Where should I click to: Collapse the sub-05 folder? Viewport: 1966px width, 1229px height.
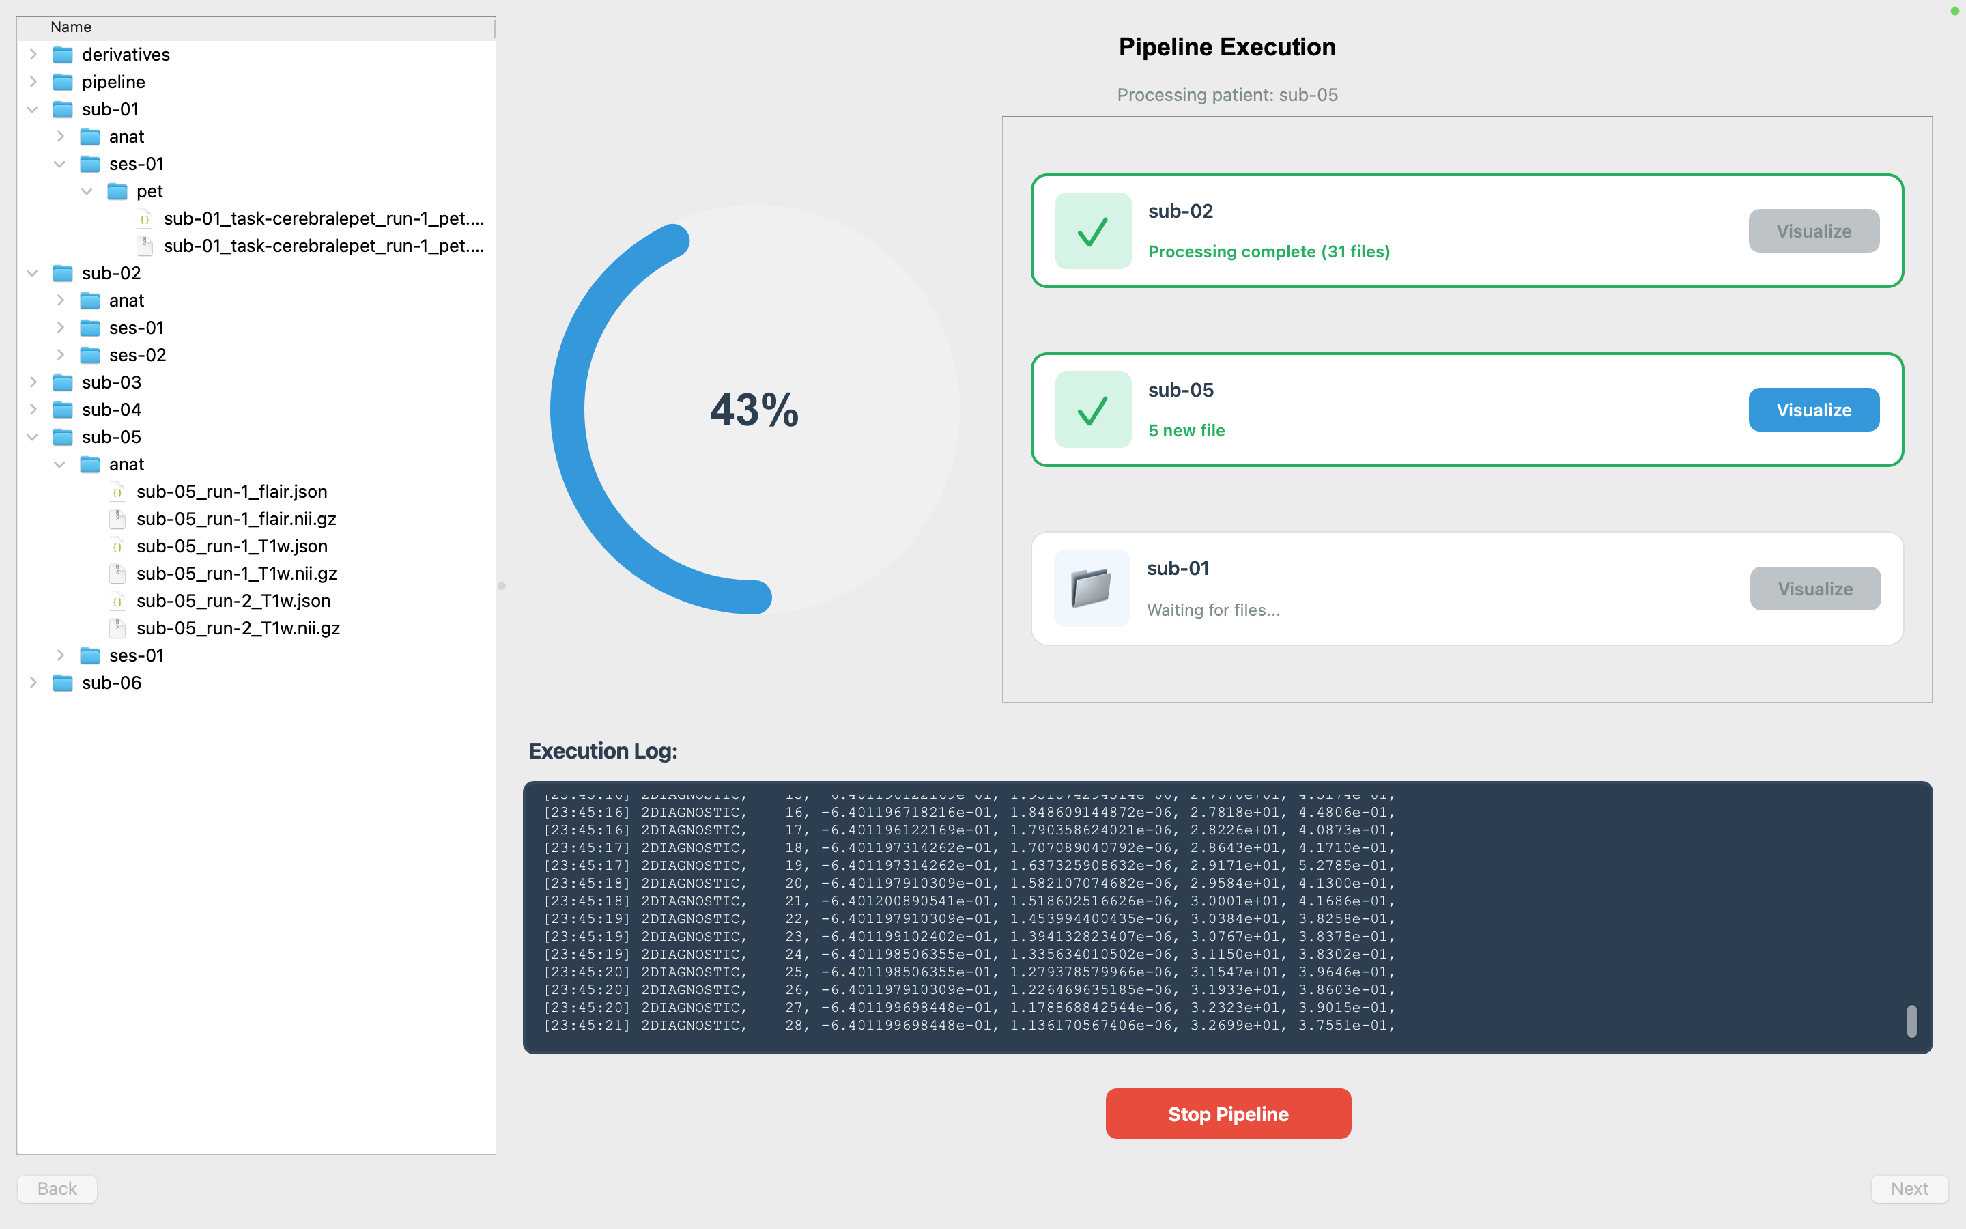33,437
